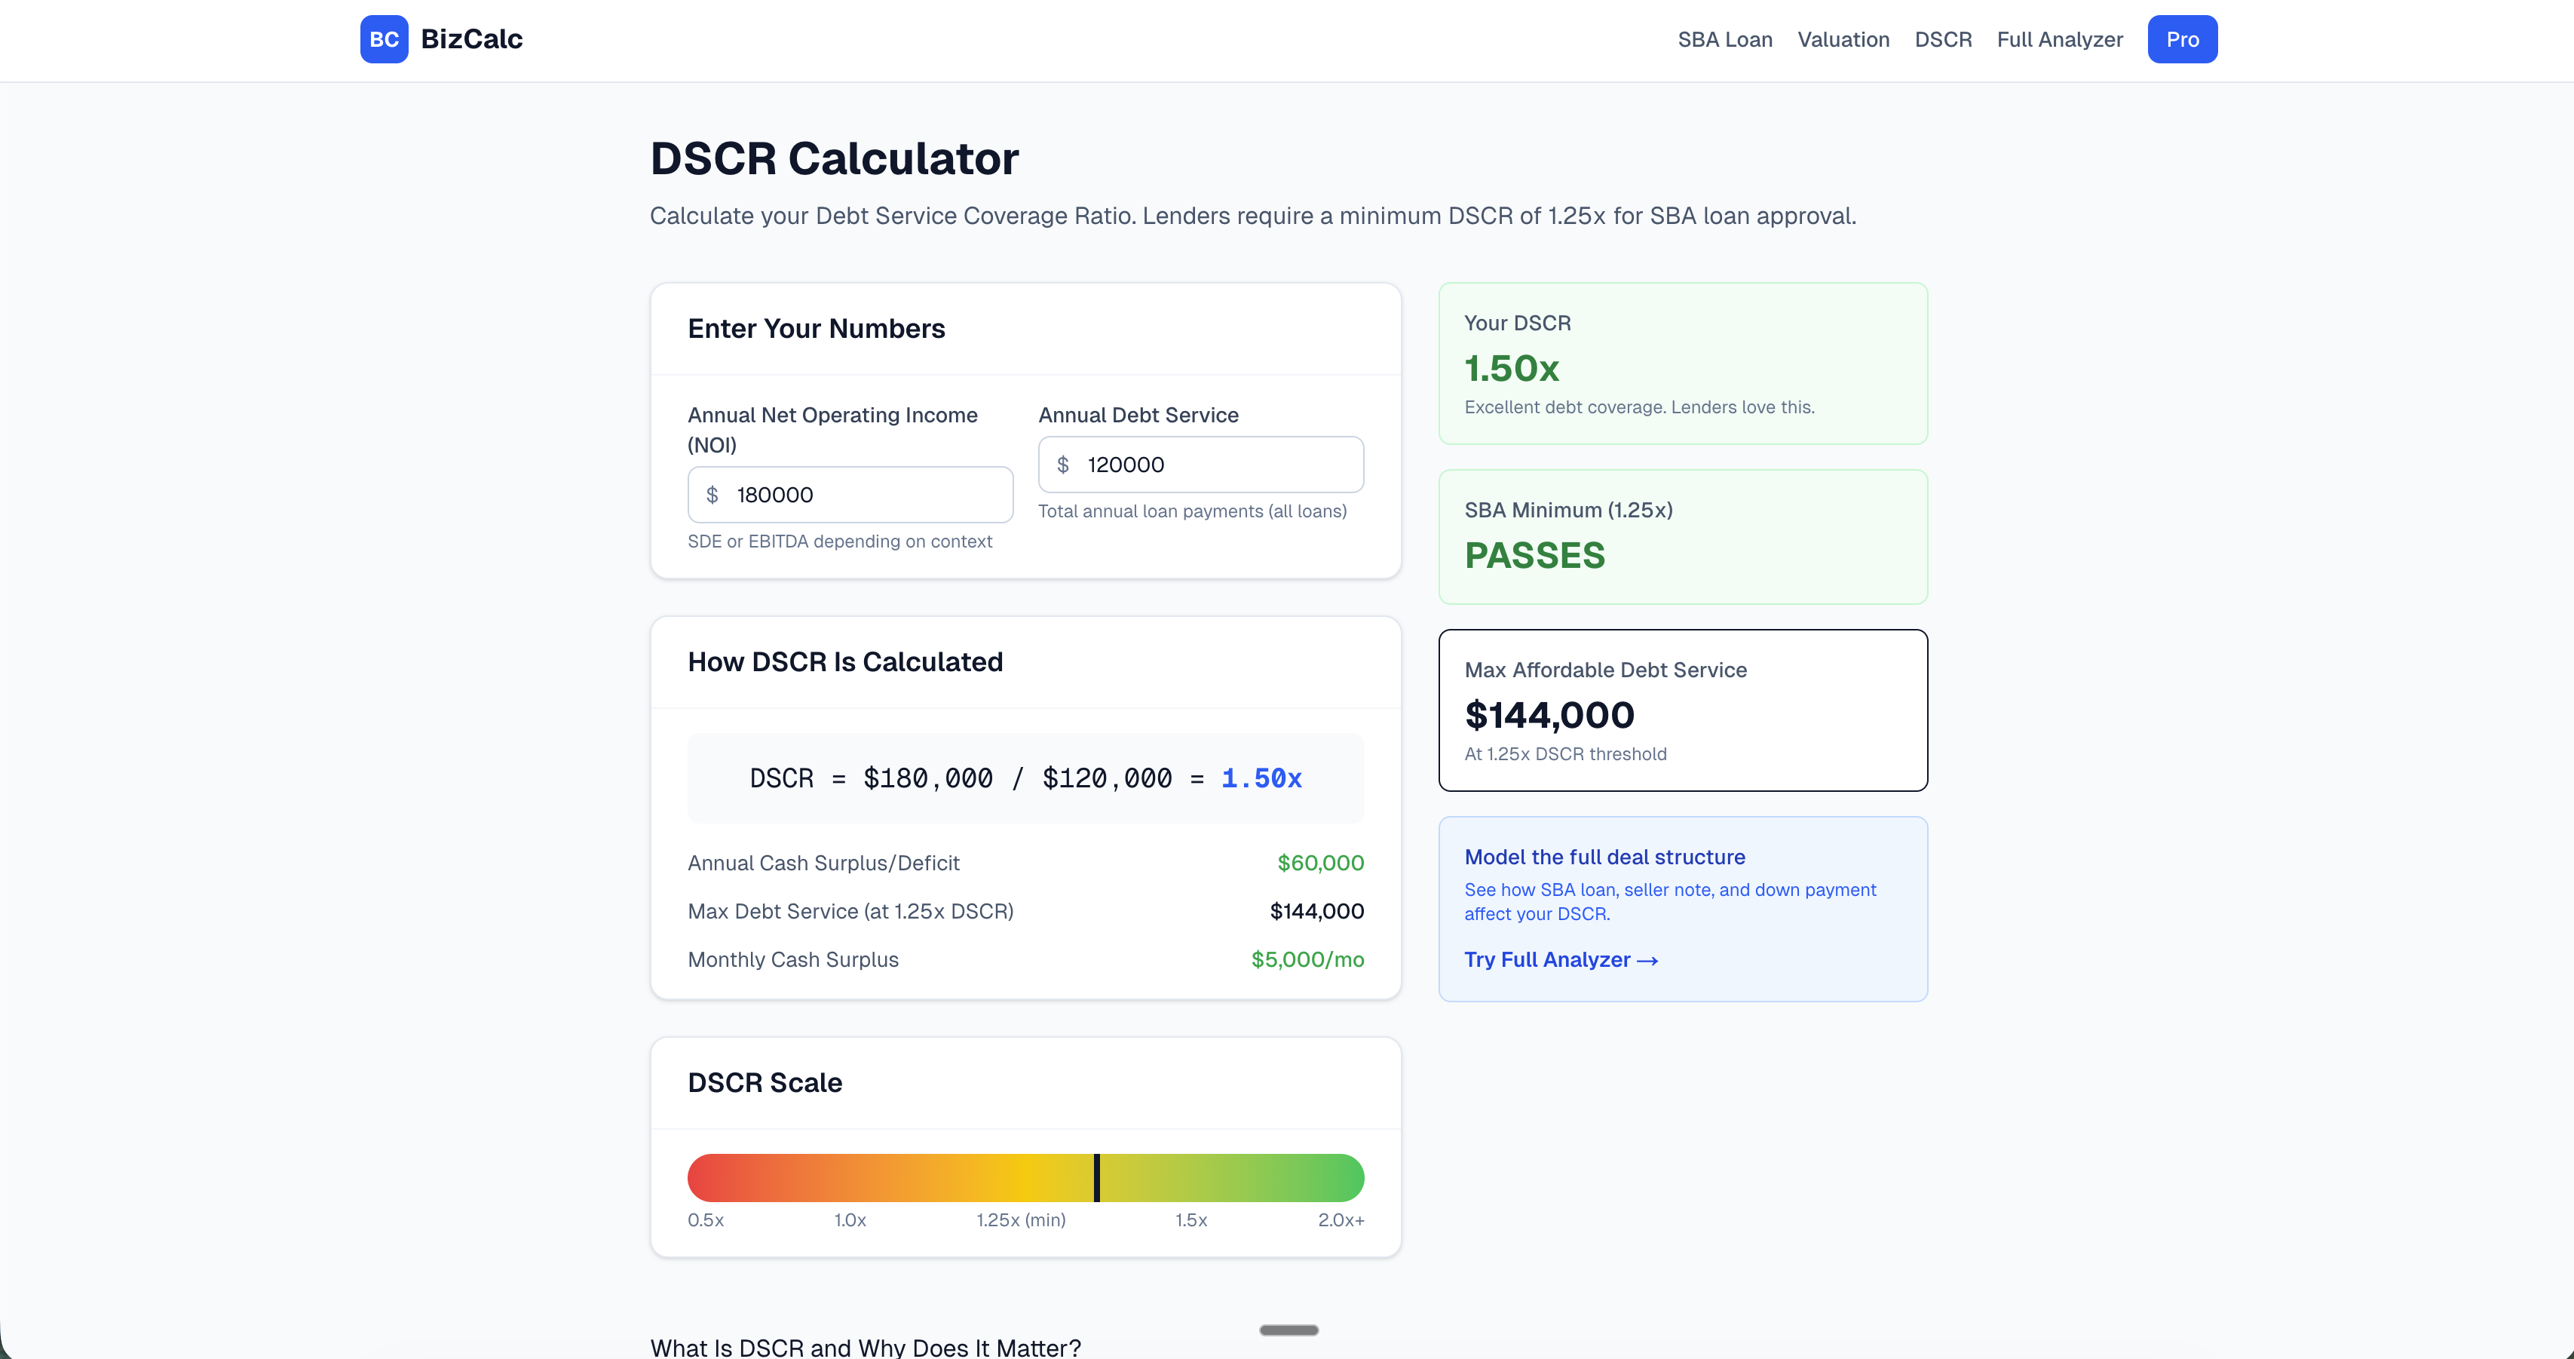Click the gray handle bar at bottom

click(x=1288, y=1330)
